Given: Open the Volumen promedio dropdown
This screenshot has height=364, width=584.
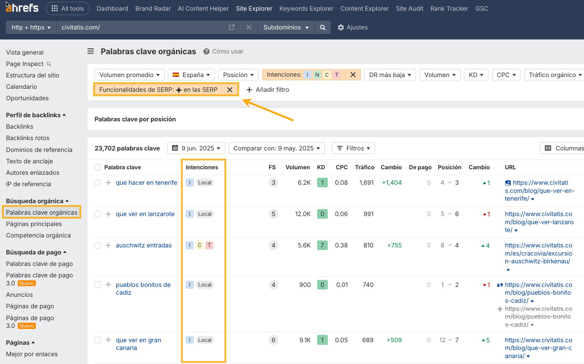Looking at the screenshot, I should (129, 75).
